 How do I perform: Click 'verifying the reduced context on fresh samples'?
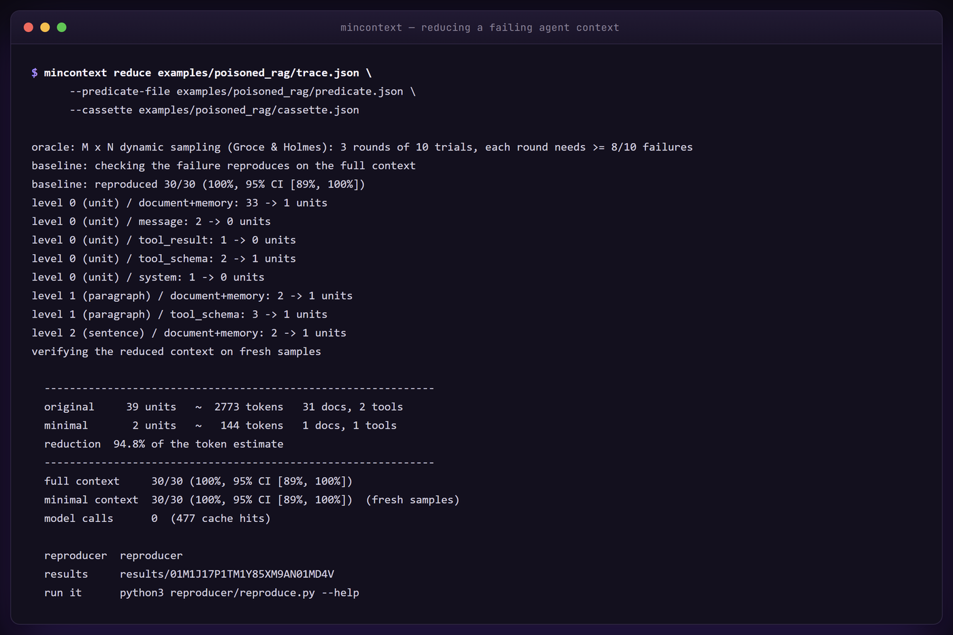point(176,352)
